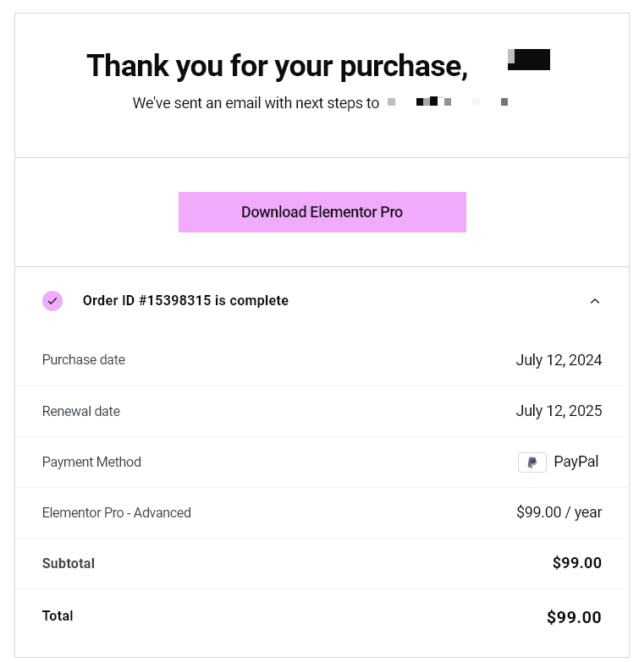Click the Subtotal label

[69, 563]
